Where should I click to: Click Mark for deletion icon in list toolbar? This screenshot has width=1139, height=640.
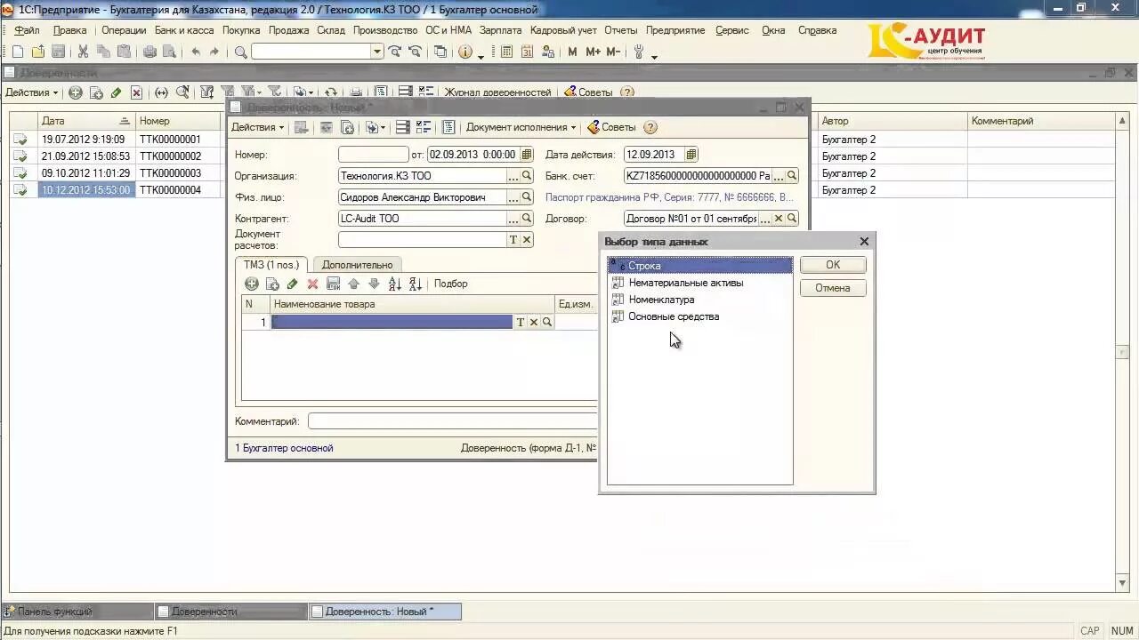pos(137,92)
